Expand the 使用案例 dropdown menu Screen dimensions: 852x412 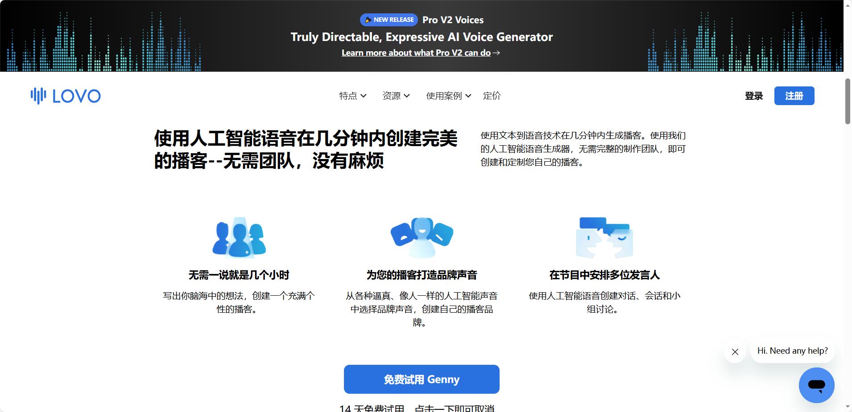coord(449,96)
